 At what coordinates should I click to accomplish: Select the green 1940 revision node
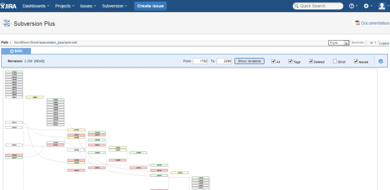tap(159, 165)
